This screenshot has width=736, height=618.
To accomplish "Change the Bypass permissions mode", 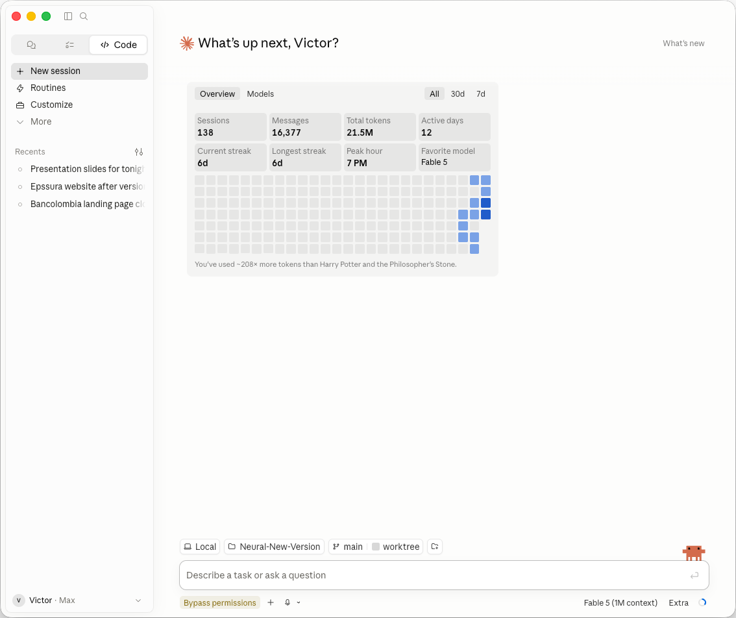I will [219, 603].
